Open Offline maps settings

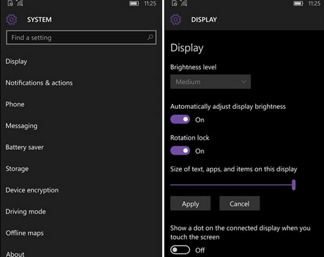point(25,233)
